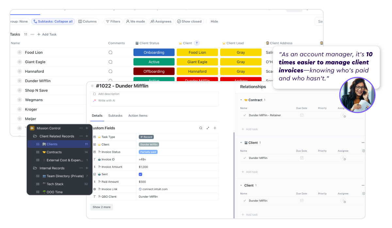Click the sparkle icon for Write with AI
The width and height of the screenshot is (392, 228).
95,101
